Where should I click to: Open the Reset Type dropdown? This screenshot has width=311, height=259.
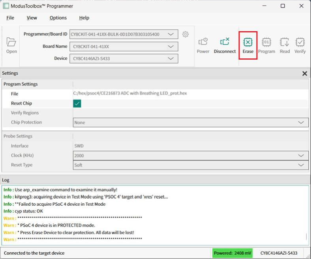(191, 165)
